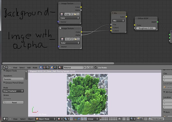Select scale manipulator icon
The height and width of the screenshot is (122, 172).
click(x=85, y=119)
